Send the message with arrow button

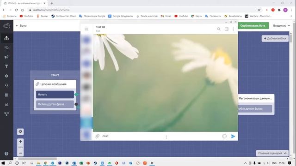[x=233, y=136]
